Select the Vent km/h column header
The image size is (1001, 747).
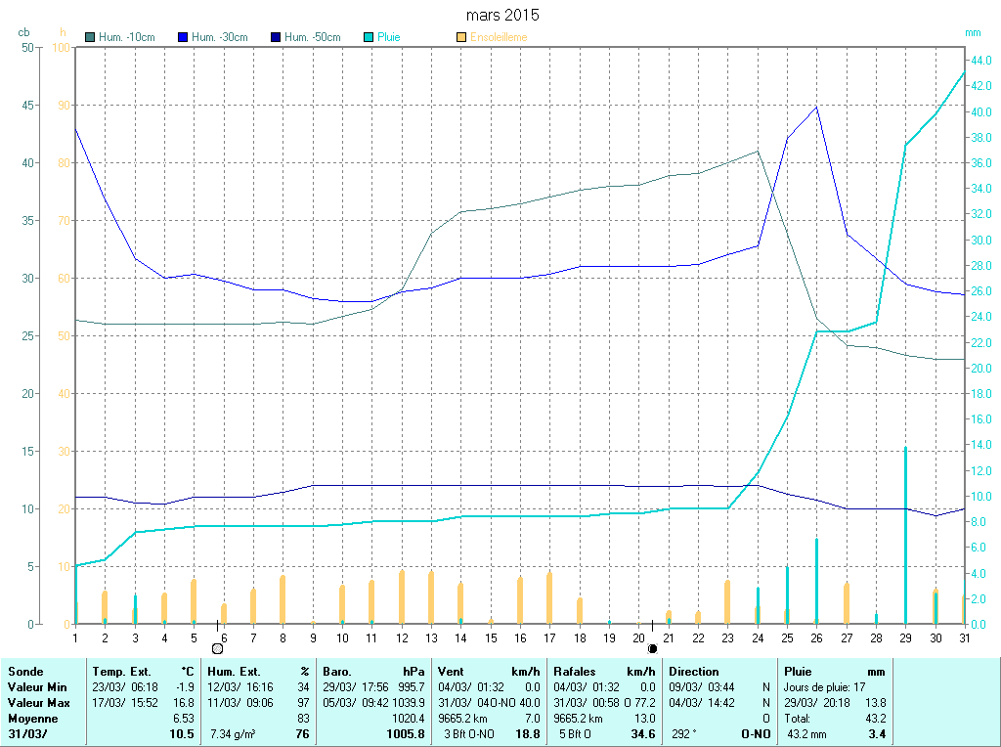click(489, 672)
